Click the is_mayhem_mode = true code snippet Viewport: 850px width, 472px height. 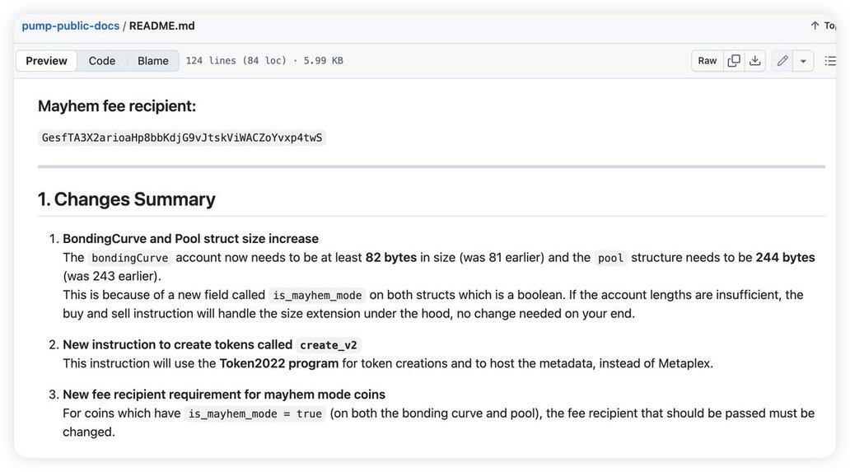(255, 414)
